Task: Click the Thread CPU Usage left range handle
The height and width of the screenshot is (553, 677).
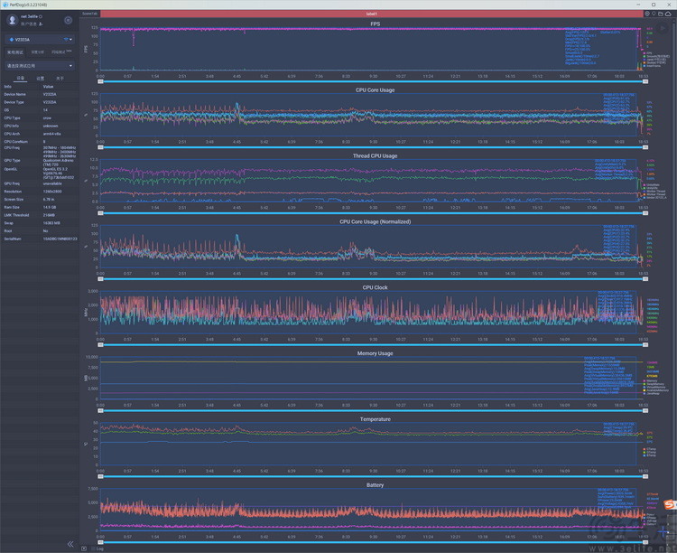Action: [100, 213]
